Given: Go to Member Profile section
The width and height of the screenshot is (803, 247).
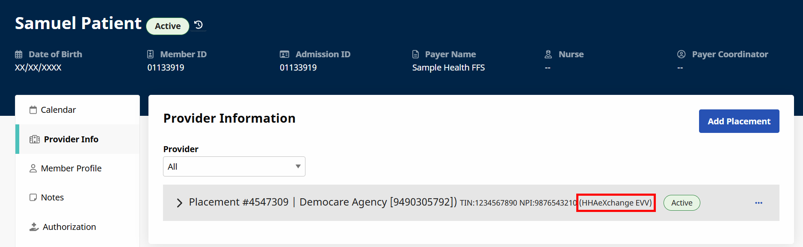Looking at the screenshot, I should click(71, 168).
